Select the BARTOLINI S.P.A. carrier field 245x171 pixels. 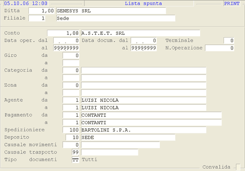[144, 130]
